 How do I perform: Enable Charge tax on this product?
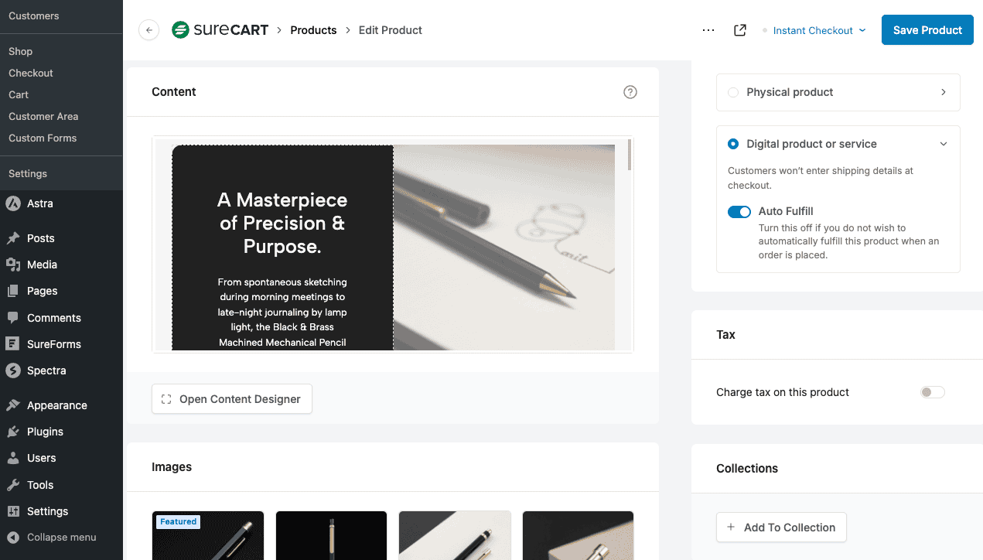point(932,392)
